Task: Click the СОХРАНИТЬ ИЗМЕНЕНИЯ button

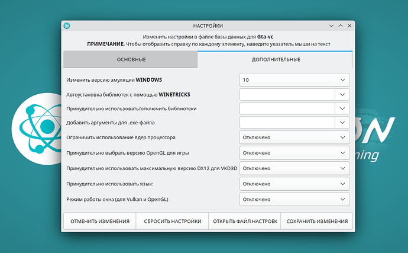Action: (x=317, y=221)
